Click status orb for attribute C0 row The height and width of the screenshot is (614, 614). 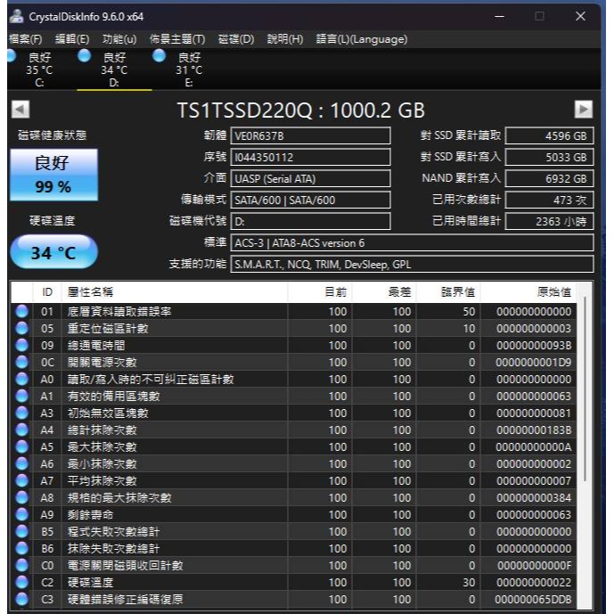point(22,566)
